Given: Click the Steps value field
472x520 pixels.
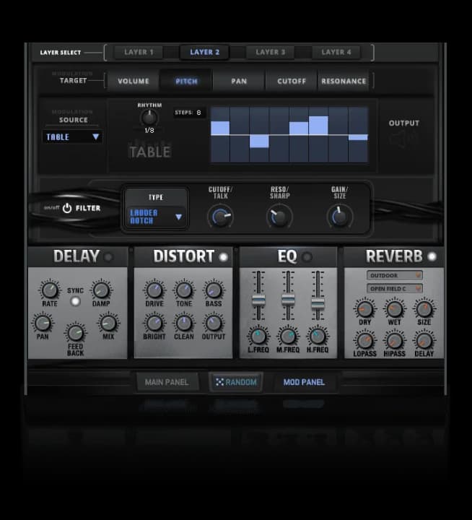Looking at the screenshot, I should pos(198,113).
